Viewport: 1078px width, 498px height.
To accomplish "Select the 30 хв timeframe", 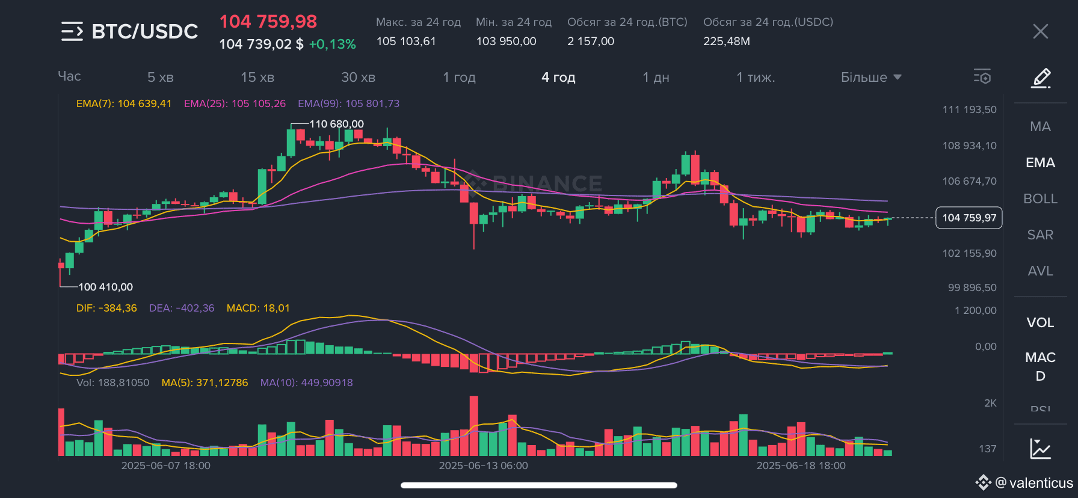I will point(358,77).
